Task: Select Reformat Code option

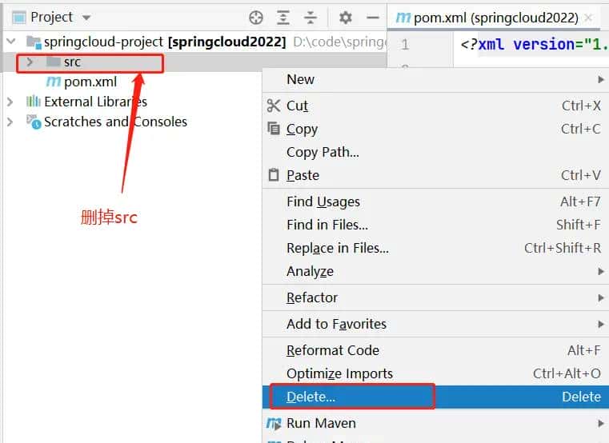Action: pos(333,350)
